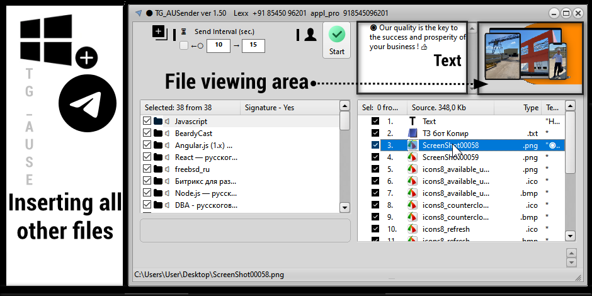The height and width of the screenshot is (296, 592).
Task: Click the speaker icon next to freebsd_ru
Action: point(168,169)
